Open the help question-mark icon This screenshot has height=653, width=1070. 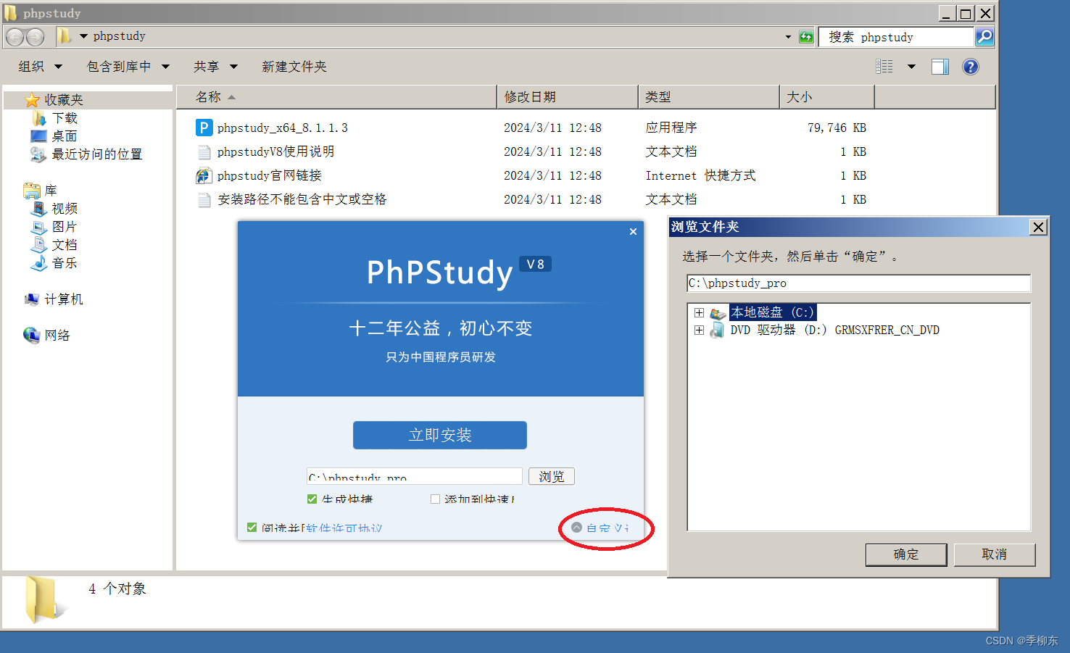(x=970, y=67)
